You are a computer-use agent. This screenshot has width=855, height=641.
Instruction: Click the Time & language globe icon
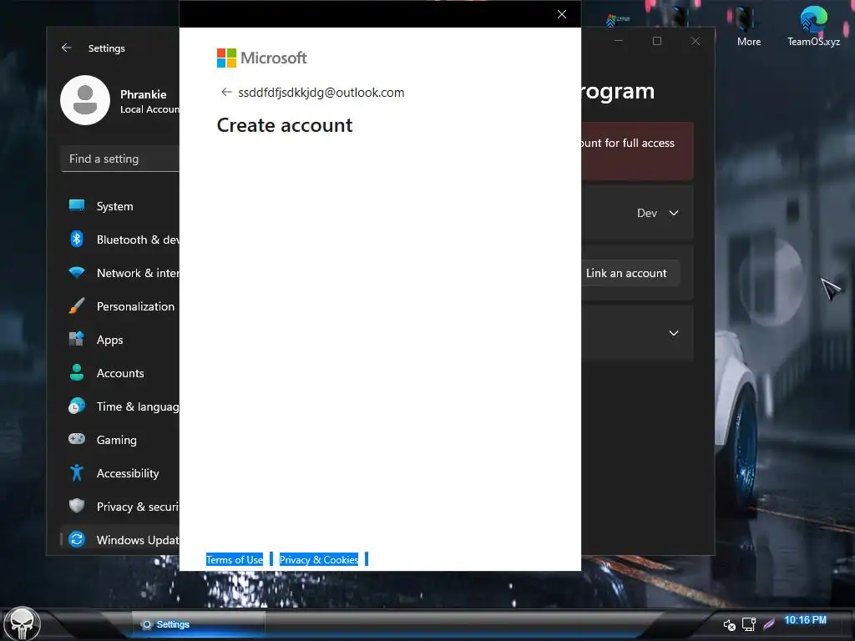(77, 406)
